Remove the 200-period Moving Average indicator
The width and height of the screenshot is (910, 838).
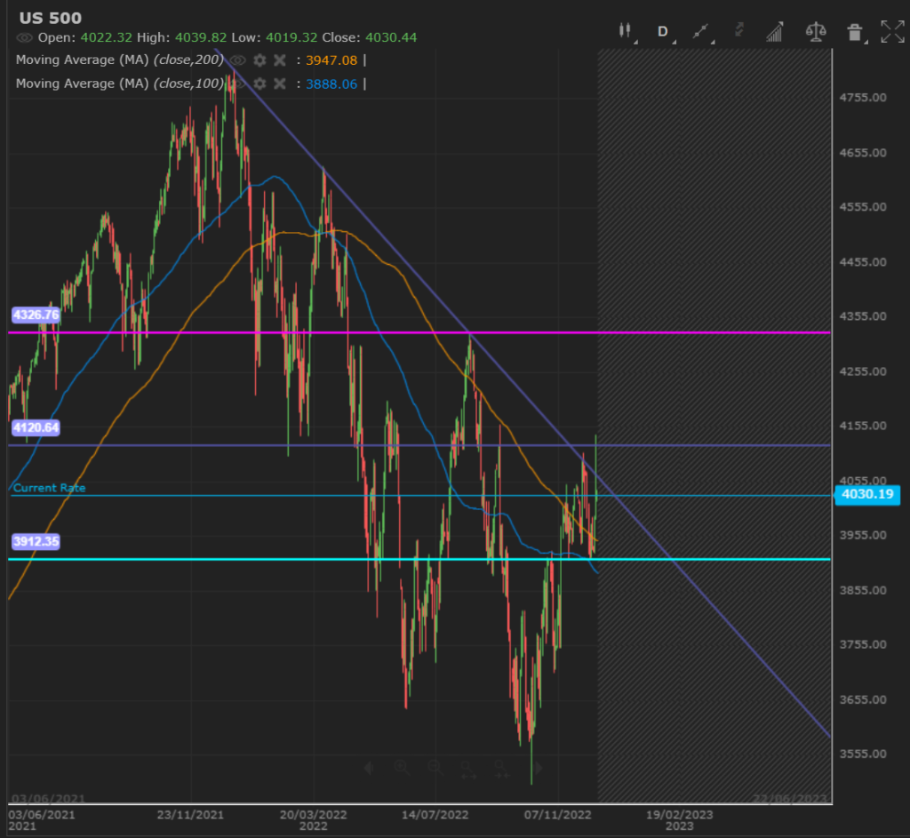(x=279, y=60)
